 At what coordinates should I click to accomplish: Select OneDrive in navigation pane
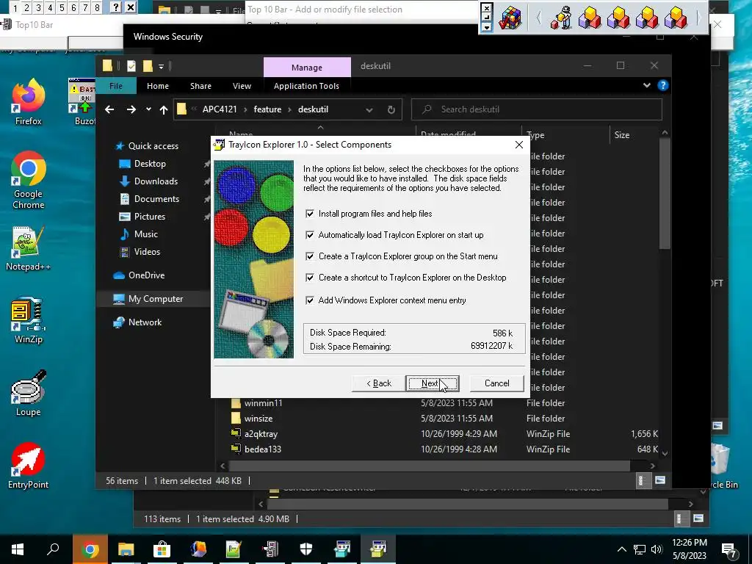pos(146,275)
